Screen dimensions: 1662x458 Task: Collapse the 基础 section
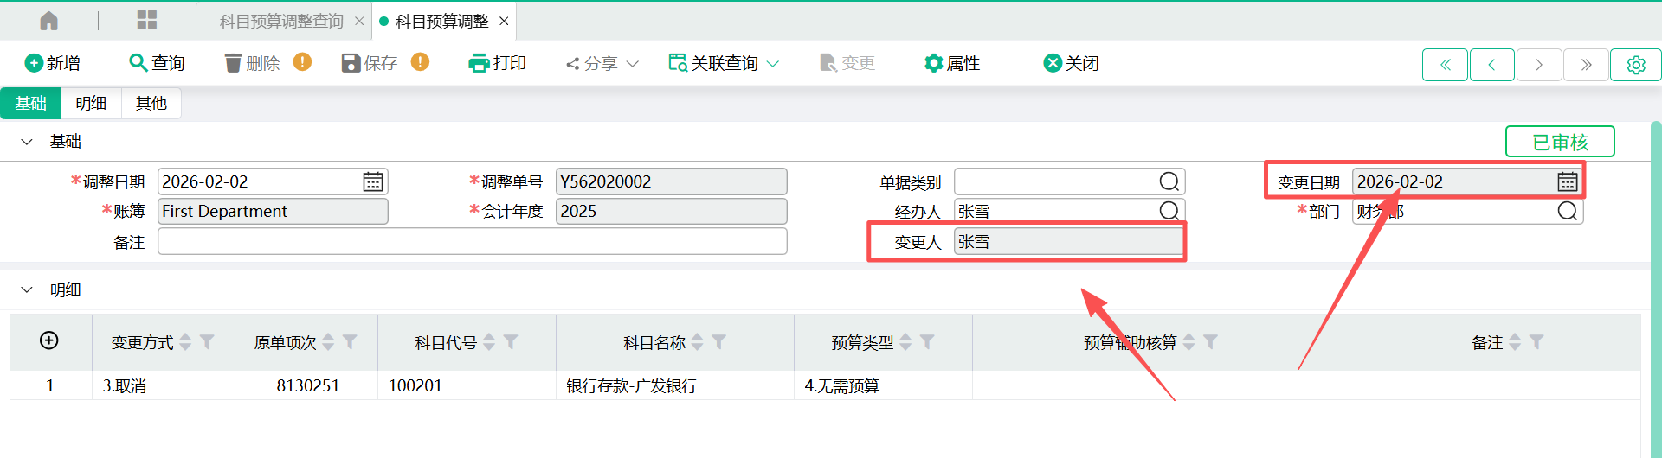pos(27,142)
